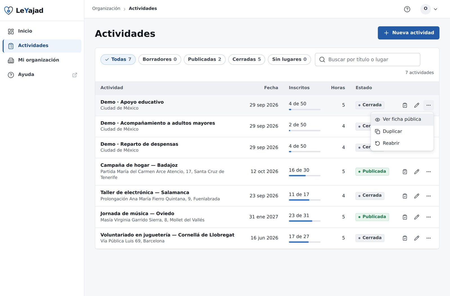Open more options for Demo · Apoyo educativo

[x=428, y=105]
